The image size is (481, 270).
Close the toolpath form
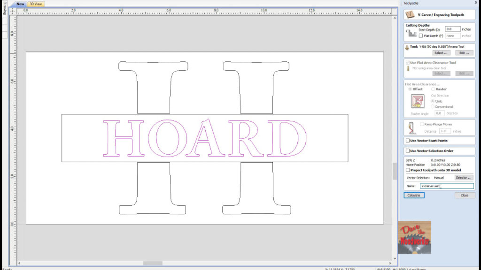pos(465,195)
